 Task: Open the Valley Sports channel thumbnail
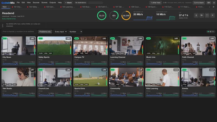(x=55, y=46)
